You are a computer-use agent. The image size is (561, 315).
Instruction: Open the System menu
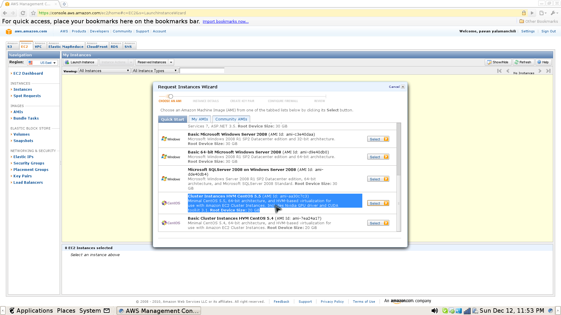click(90, 311)
